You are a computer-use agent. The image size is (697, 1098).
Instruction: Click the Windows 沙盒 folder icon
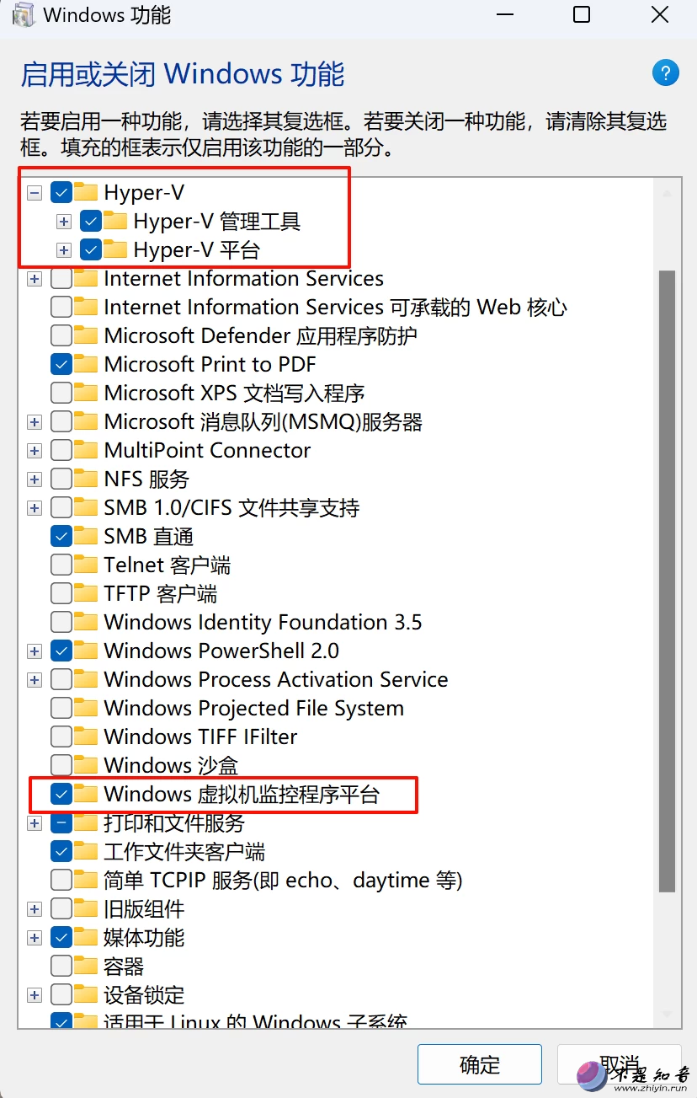[86, 765]
